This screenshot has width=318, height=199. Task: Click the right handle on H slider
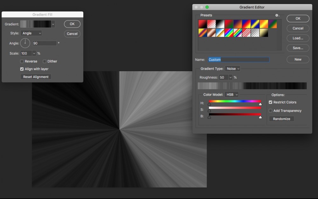tap(260, 104)
